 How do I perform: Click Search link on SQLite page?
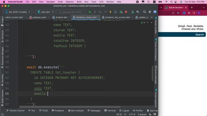(200, 34)
